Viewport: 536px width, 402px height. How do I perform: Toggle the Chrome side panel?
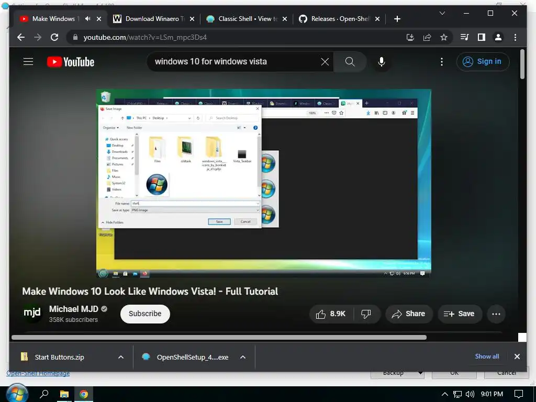pos(482,37)
